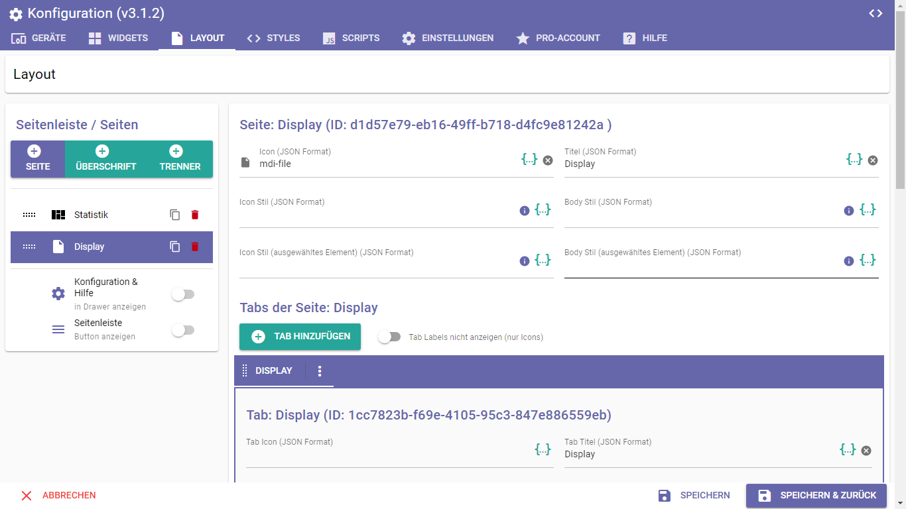Show info for Body Stil ausgewähltes Element
Viewport: 906px width, 509px height.
tap(849, 261)
